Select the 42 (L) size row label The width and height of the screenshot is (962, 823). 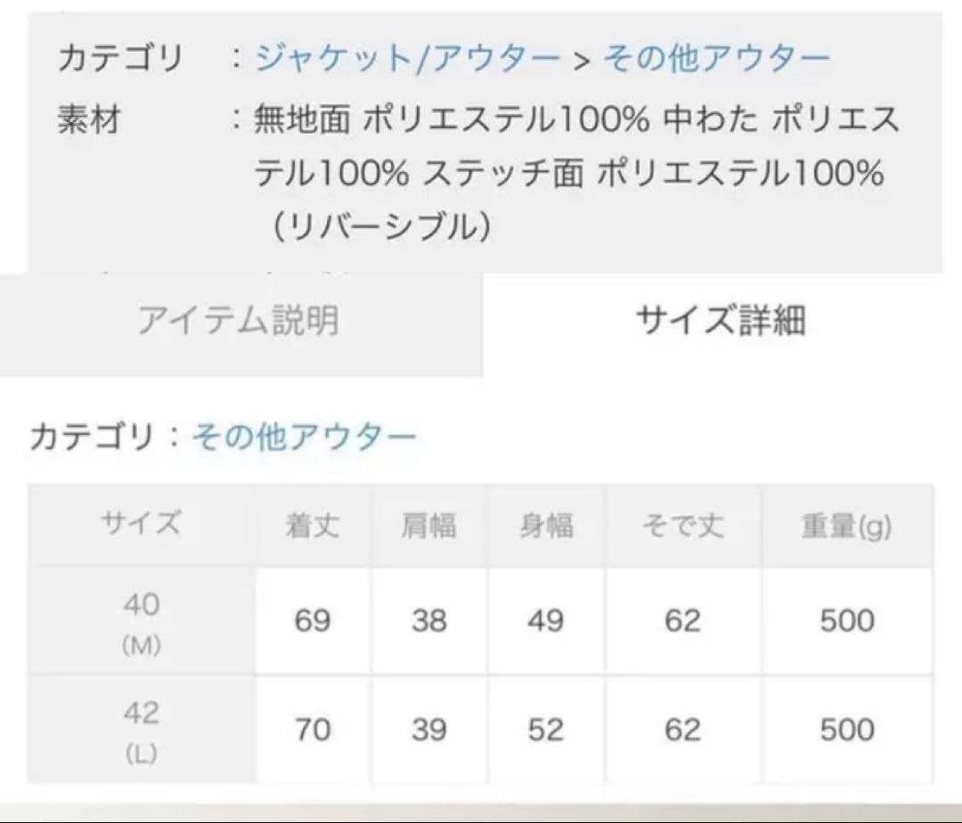coord(141,731)
